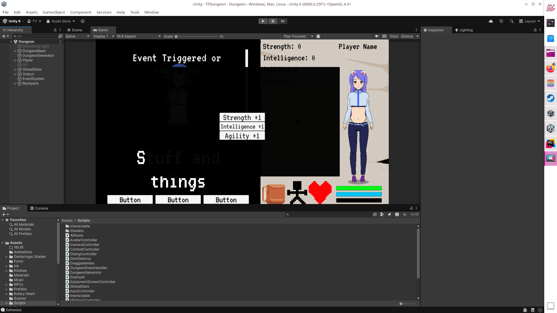
Task: Open the undo history icon
Action: click(501, 21)
